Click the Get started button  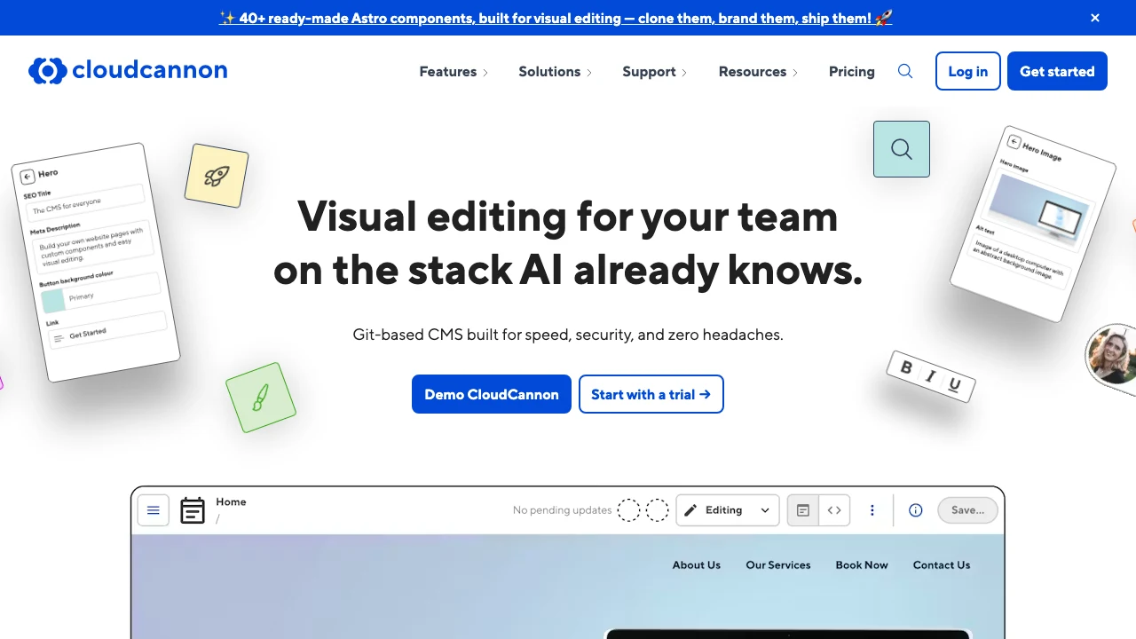click(1057, 71)
